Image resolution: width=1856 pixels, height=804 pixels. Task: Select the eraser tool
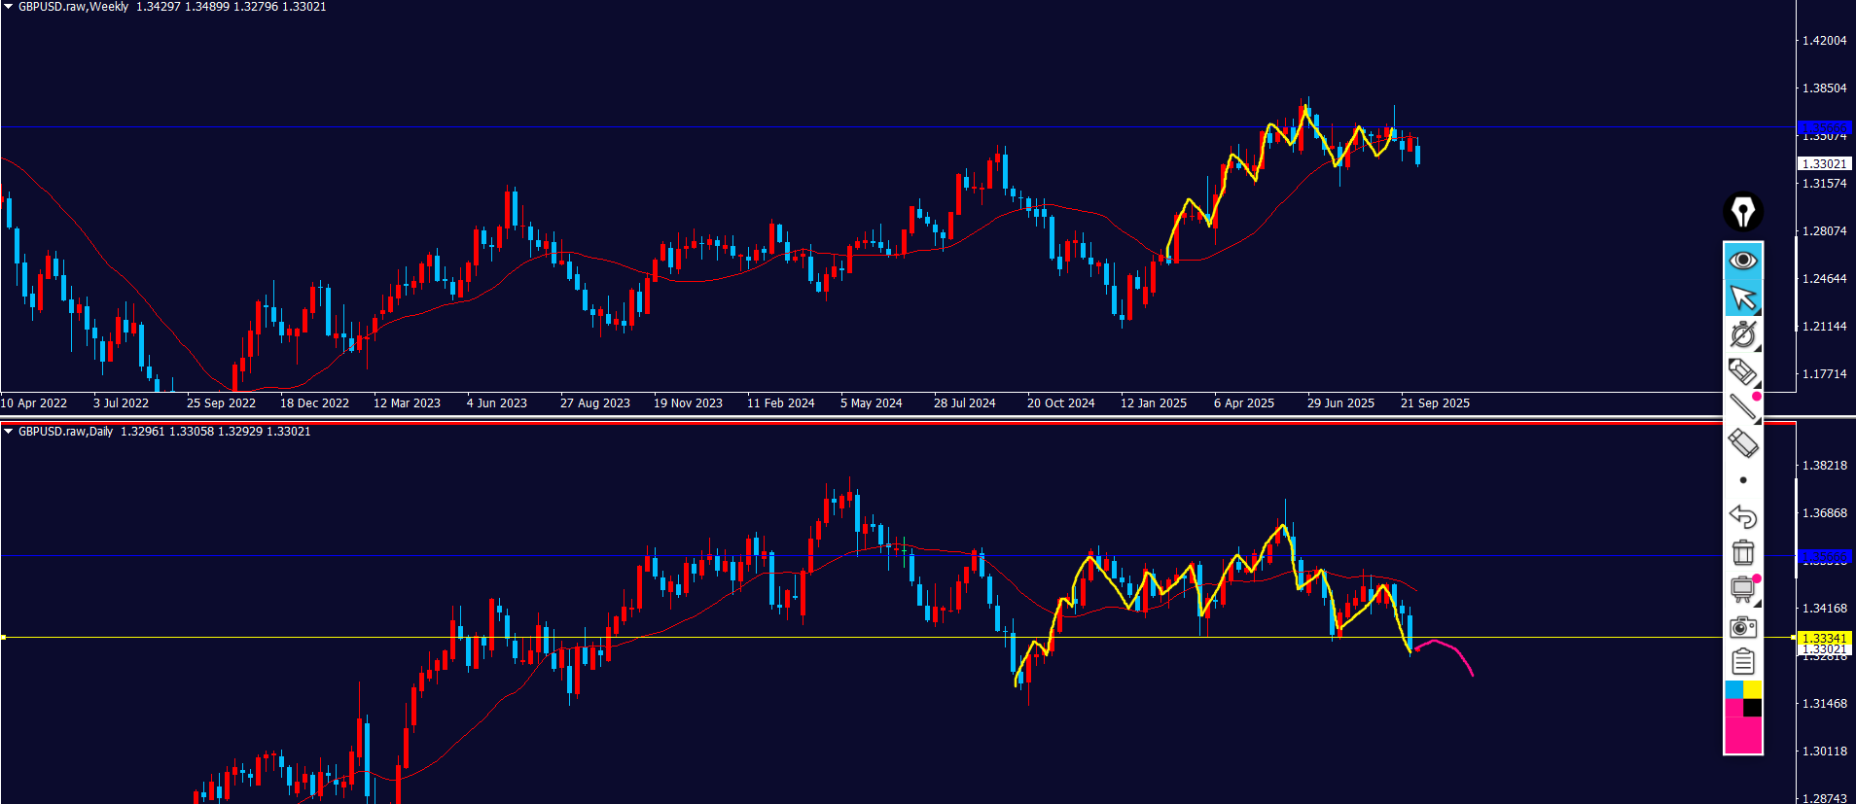click(x=1742, y=443)
